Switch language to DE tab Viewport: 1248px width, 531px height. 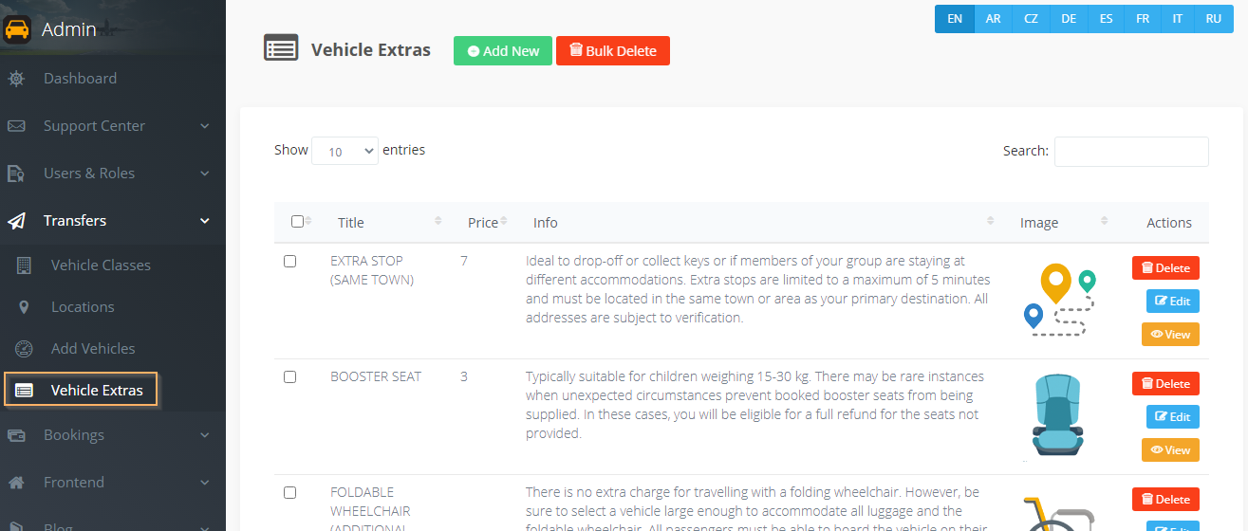pyautogui.click(x=1069, y=19)
